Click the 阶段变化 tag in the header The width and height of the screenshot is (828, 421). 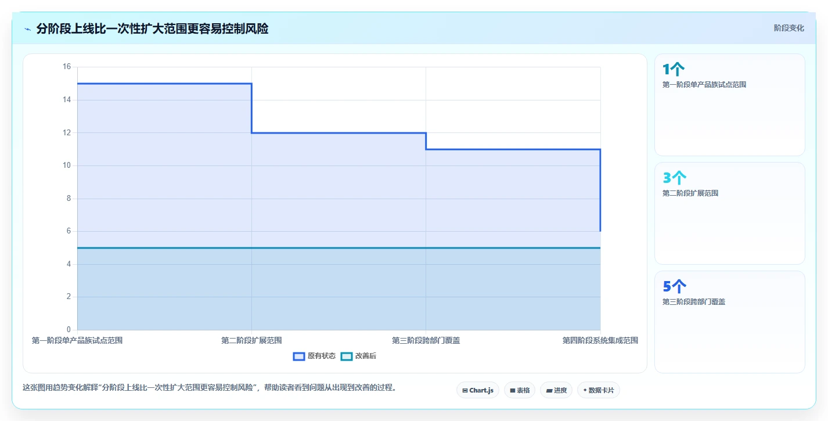pyautogui.click(x=789, y=28)
